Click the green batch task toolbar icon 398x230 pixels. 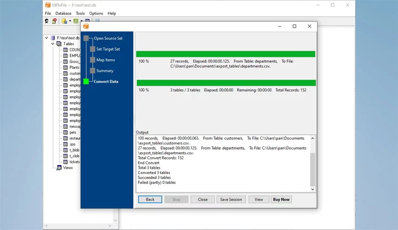[x=76, y=21]
